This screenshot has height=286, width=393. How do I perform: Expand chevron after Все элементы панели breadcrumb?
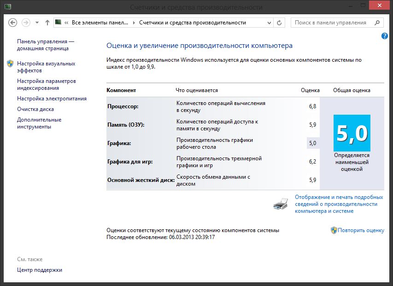[134, 23]
